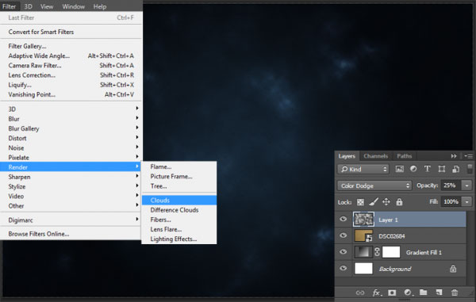Open the Filter menu in menu bar
476x302 pixels.
coord(9,6)
